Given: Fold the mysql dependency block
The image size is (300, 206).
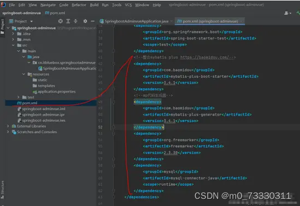Looking at the screenshot, I should [x=113, y=165].
